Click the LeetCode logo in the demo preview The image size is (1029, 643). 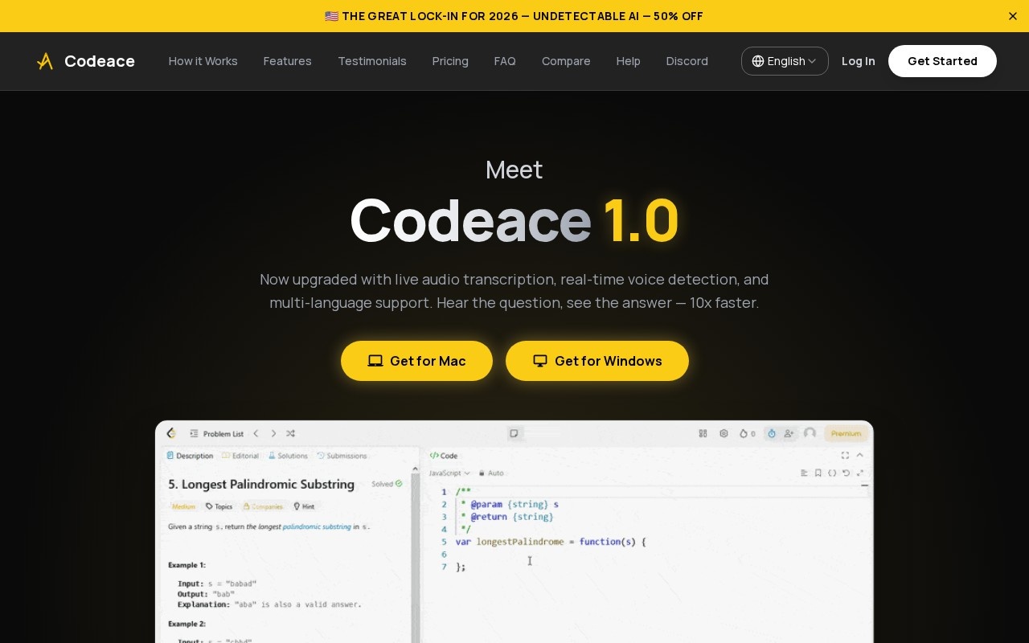point(171,433)
